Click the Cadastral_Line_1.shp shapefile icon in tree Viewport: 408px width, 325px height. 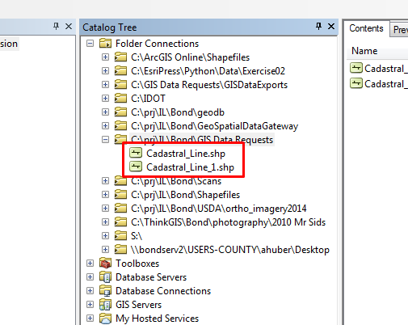point(136,167)
